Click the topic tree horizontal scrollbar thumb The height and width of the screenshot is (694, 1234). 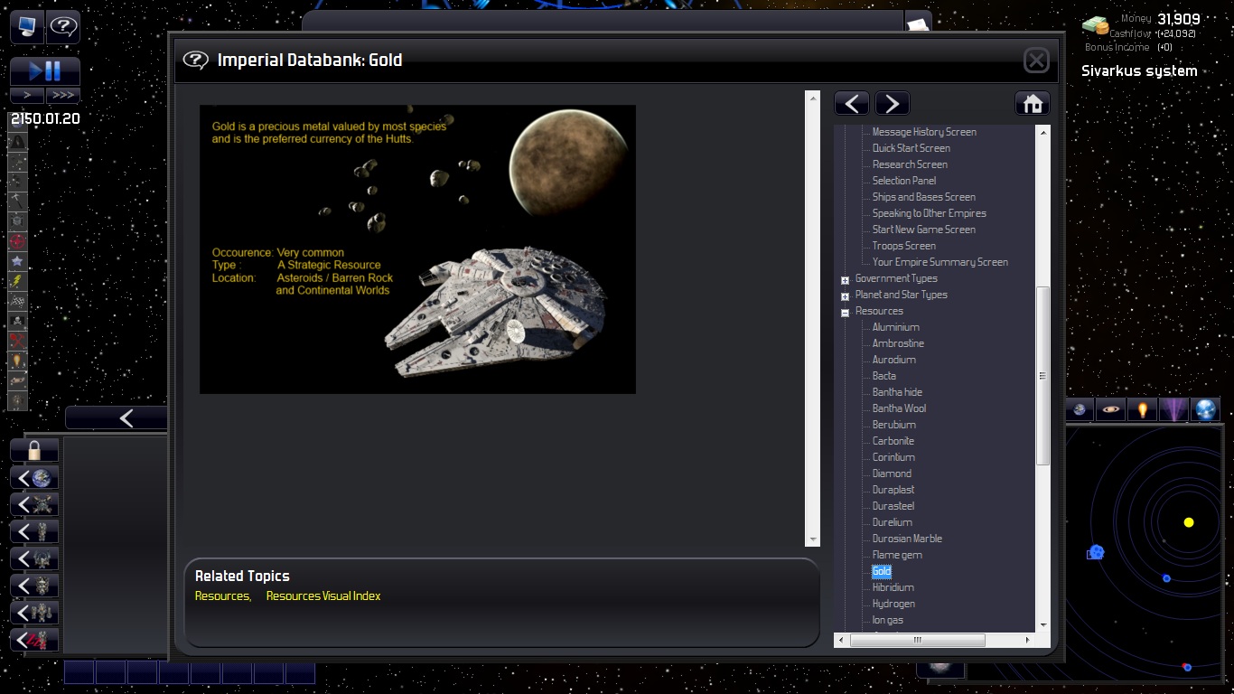[917, 640]
